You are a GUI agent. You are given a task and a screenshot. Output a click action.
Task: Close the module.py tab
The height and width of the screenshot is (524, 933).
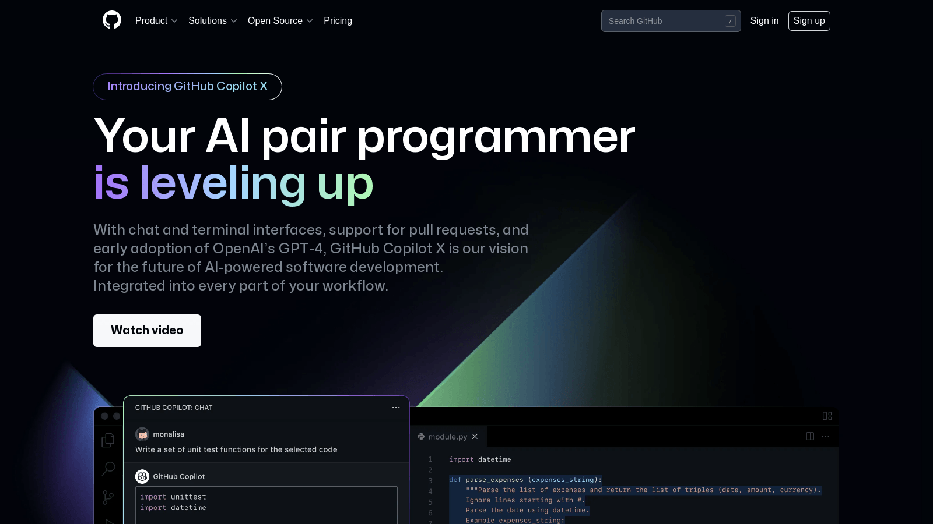(475, 437)
